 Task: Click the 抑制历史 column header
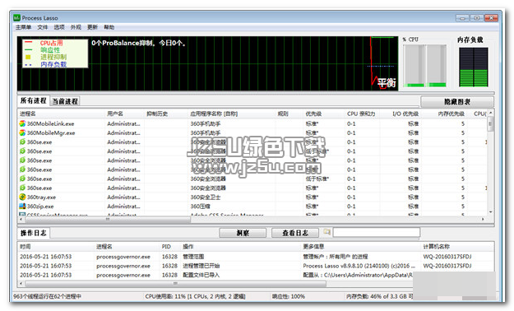coord(157,114)
